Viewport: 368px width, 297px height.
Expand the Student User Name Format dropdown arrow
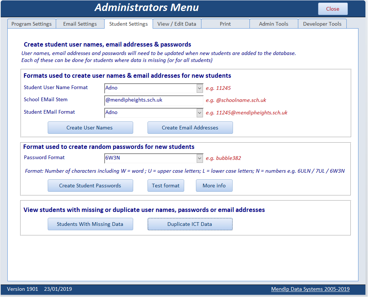point(200,88)
